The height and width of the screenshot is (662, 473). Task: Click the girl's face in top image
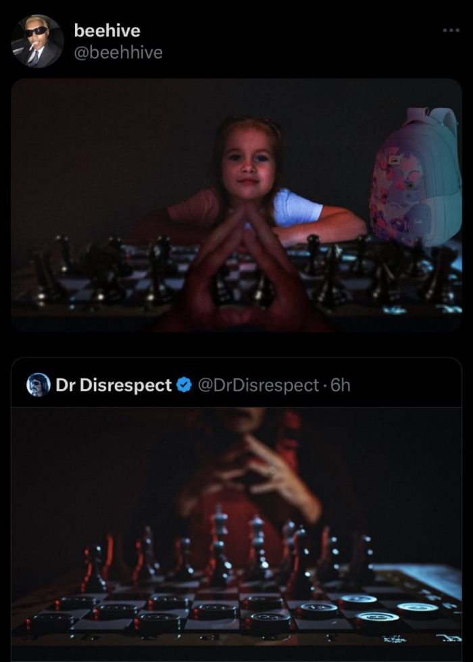click(x=249, y=163)
